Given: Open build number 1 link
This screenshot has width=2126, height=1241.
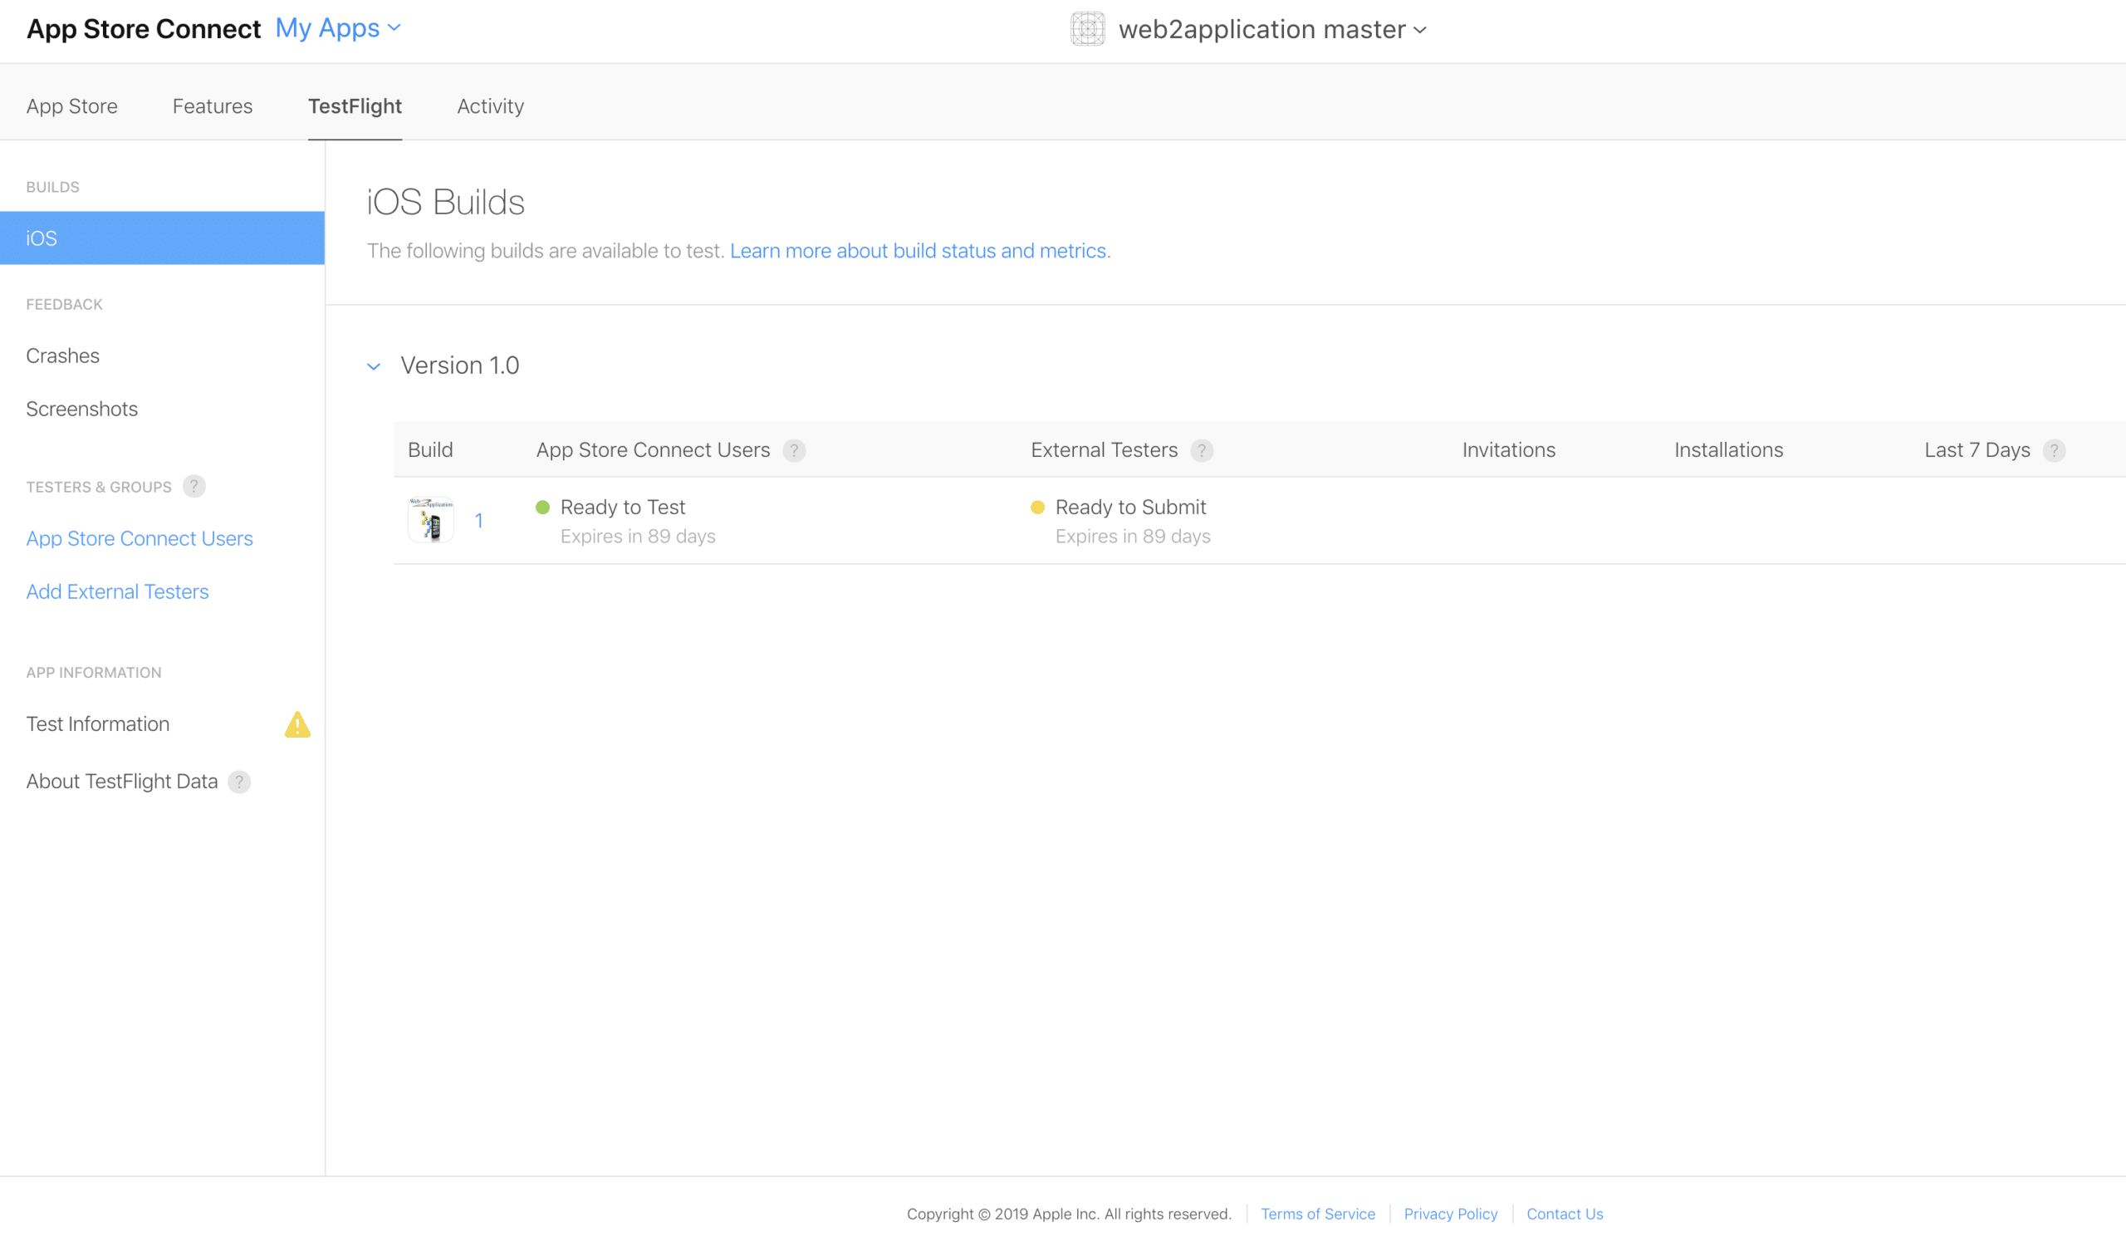Looking at the screenshot, I should [479, 522].
